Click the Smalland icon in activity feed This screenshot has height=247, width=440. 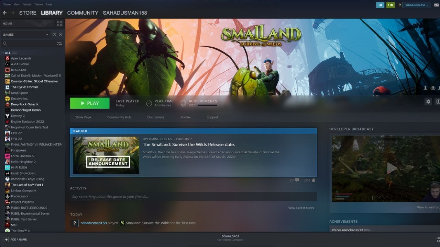122,223
